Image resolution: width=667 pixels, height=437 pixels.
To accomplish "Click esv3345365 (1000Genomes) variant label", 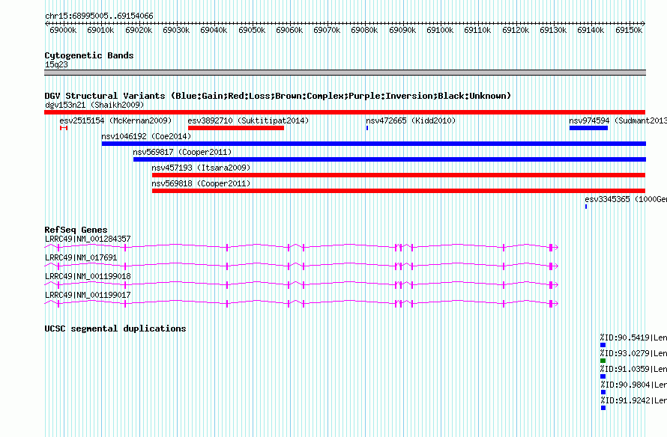I will 626,199.
